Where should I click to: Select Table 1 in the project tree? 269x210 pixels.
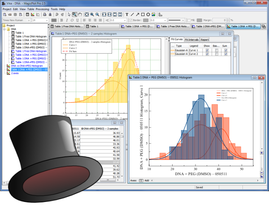click(x=19, y=33)
